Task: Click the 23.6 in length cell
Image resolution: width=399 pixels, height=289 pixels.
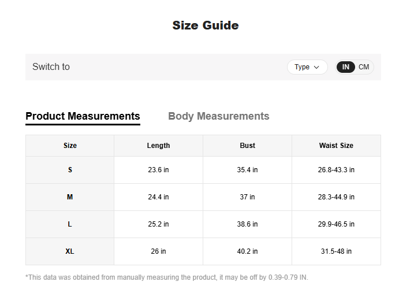Action: pos(158,170)
